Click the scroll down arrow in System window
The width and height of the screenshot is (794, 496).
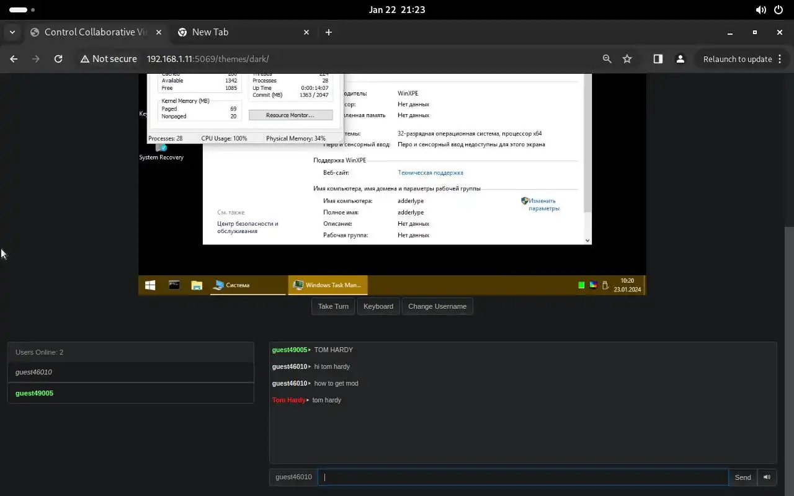[x=587, y=240]
